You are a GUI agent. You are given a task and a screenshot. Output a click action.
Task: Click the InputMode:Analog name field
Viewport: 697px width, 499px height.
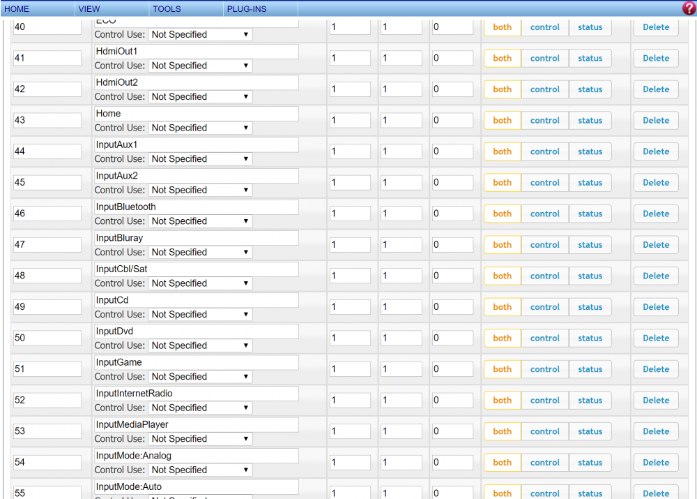[196, 456]
